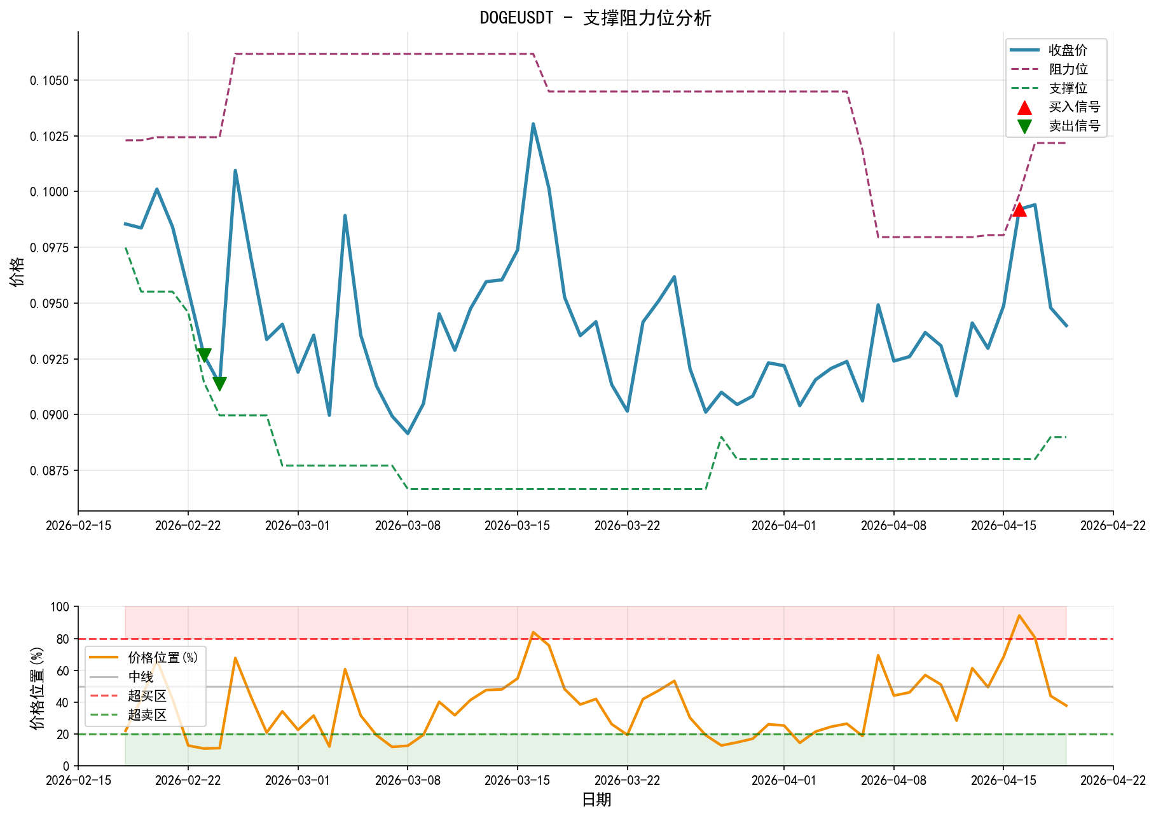Screen dimensions: 1156x816
Task: Click the green dashed swatch beside 支撑位
Action: (1024, 88)
